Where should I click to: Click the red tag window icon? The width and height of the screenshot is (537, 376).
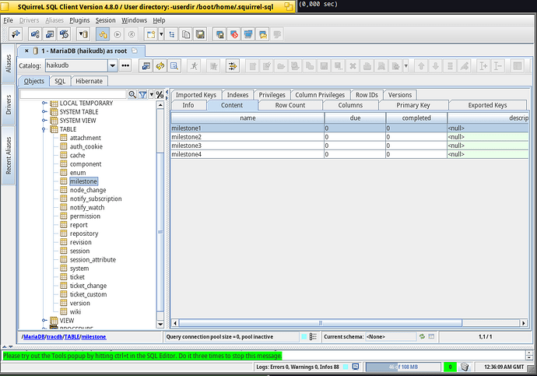[x=234, y=34]
